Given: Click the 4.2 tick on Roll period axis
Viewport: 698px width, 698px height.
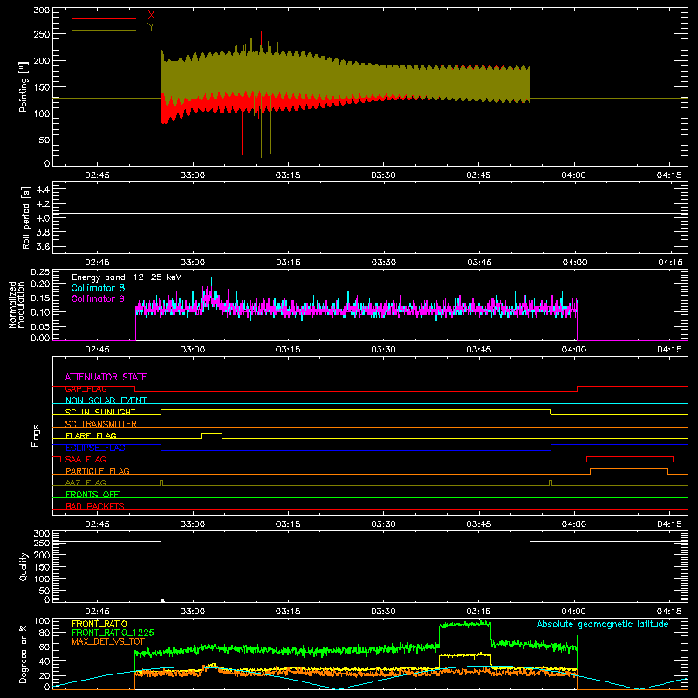Looking at the screenshot, I should [x=43, y=204].
